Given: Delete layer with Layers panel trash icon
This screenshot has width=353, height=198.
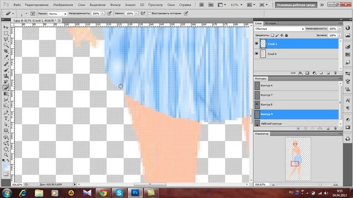Looking at the screenshot, I should pos(335,73).
